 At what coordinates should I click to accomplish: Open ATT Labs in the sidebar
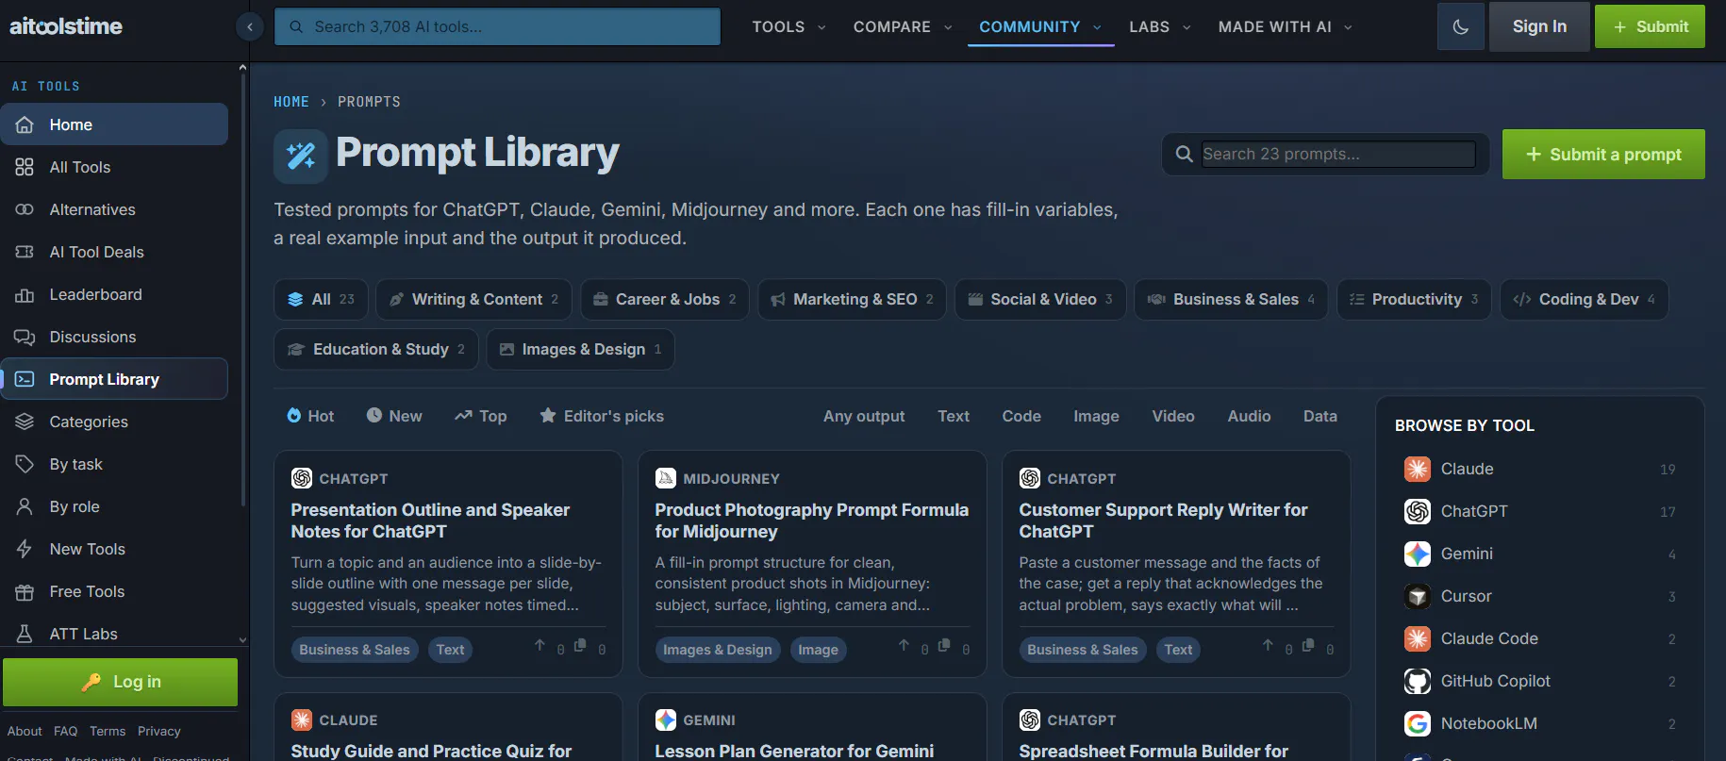point(114,634)
